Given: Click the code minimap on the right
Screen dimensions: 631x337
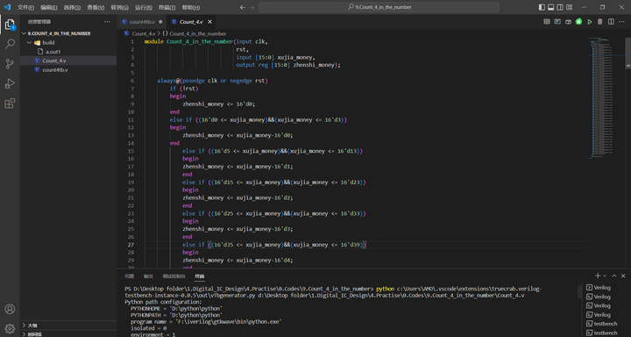Looking at the screenshot, I should tap(603, 97).
